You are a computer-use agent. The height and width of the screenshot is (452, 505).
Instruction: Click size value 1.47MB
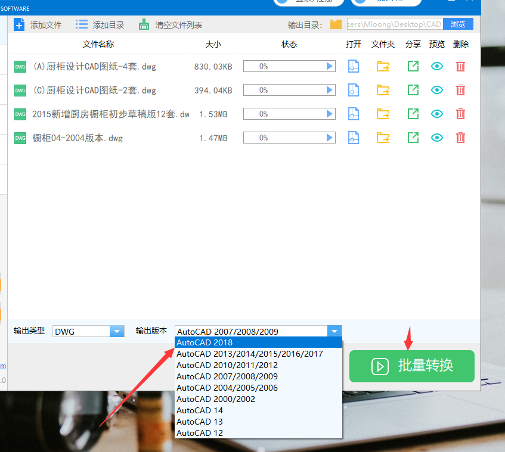(x=213, y=138)
